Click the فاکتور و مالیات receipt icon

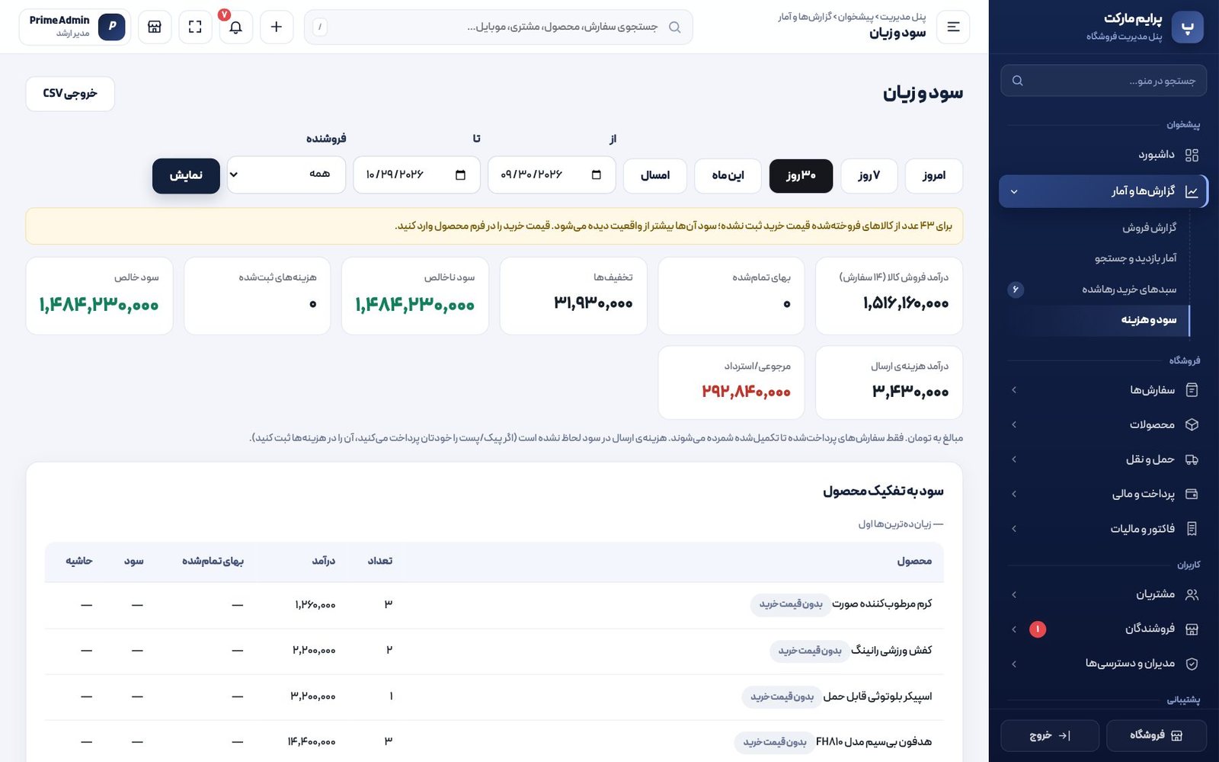point(1192,529)
